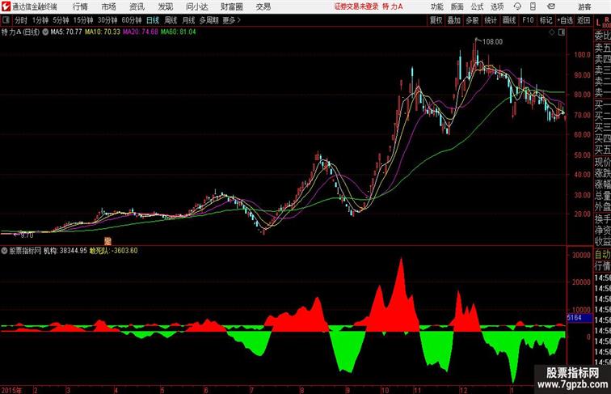Open the mail envelope icon
611x394 pixels.
(x=551, y=6)
